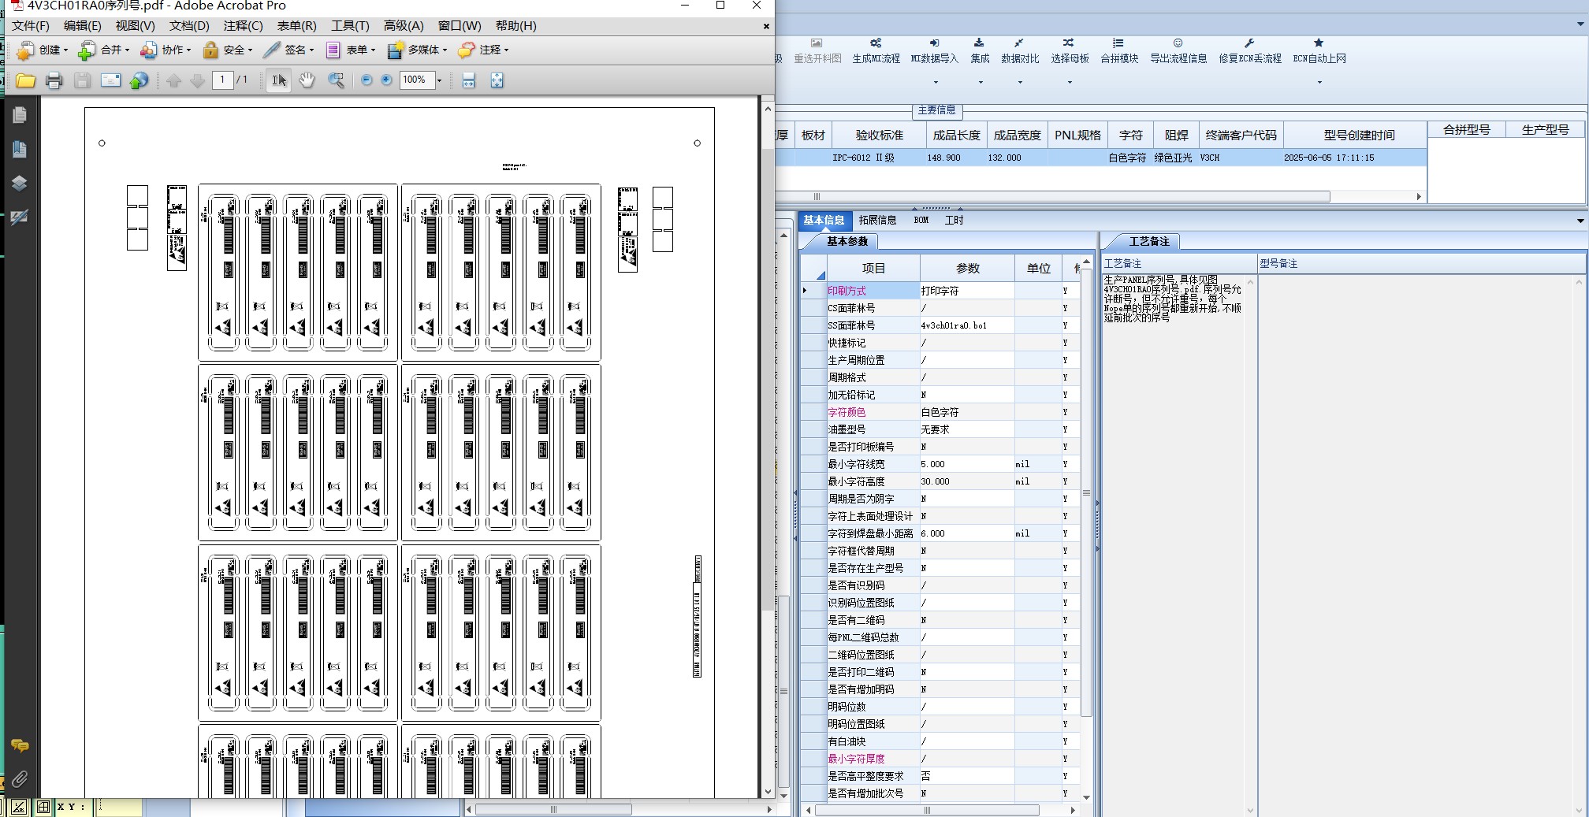
Task: Open the Comments panel speech-bubble icon
Action: point(20,745)
